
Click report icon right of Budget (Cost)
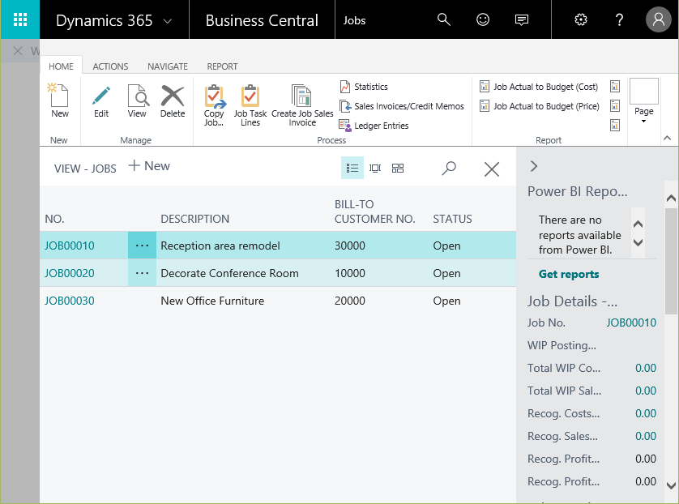point(614,87)
